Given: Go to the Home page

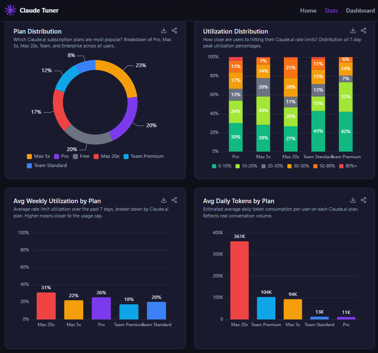Looking at the screenshot, I should (308, 10).
